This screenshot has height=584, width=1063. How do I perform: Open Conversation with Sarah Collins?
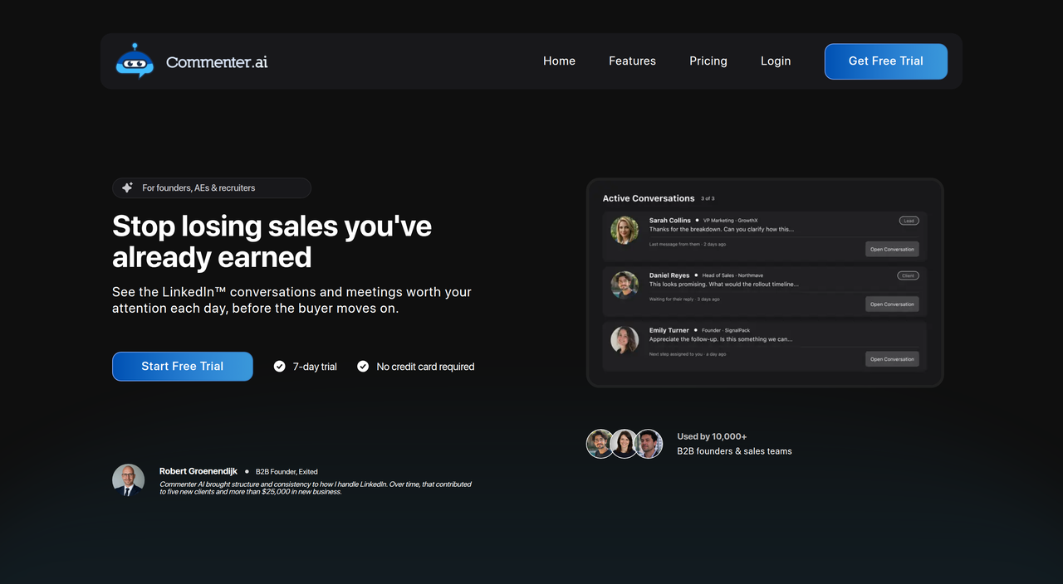pyautogui.click(x=892, y=249)
